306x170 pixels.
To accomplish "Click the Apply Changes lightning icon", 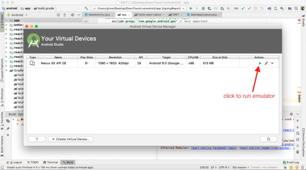I will point(197,8).
